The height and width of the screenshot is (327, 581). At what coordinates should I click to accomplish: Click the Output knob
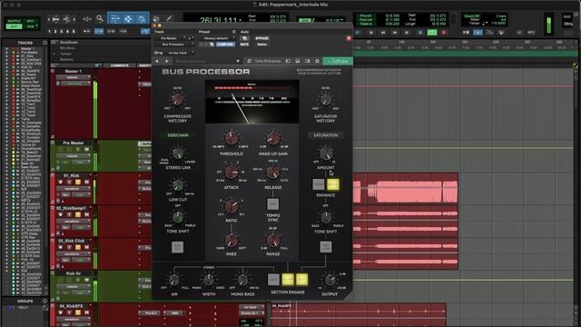pyautogui.click(x=330, y=280)
